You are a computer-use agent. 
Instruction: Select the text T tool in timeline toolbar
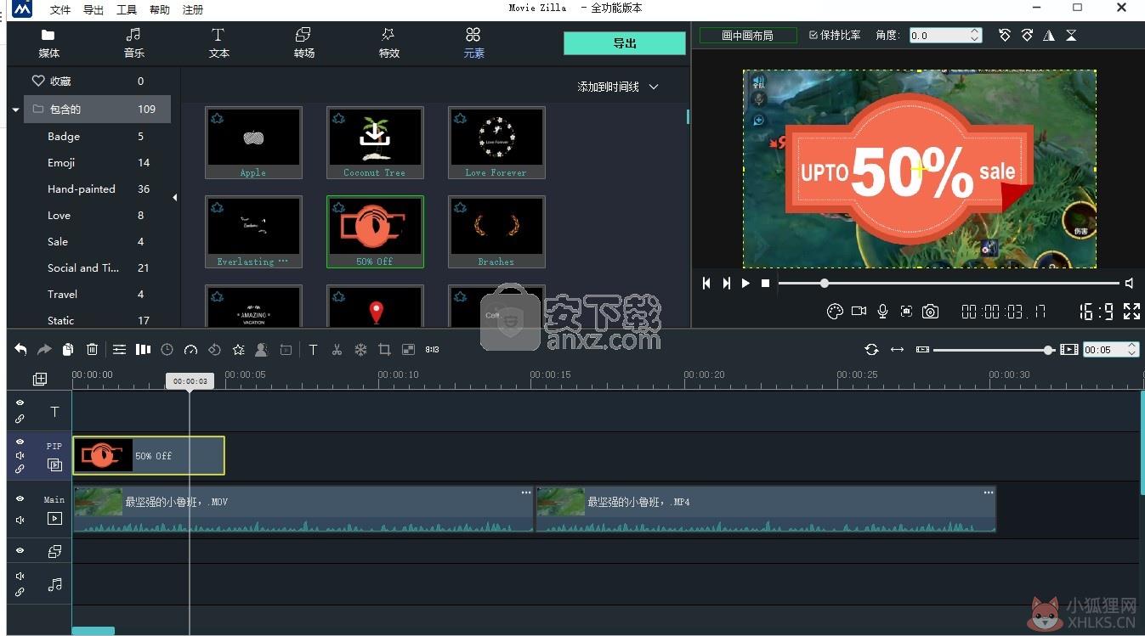point(313,349)
